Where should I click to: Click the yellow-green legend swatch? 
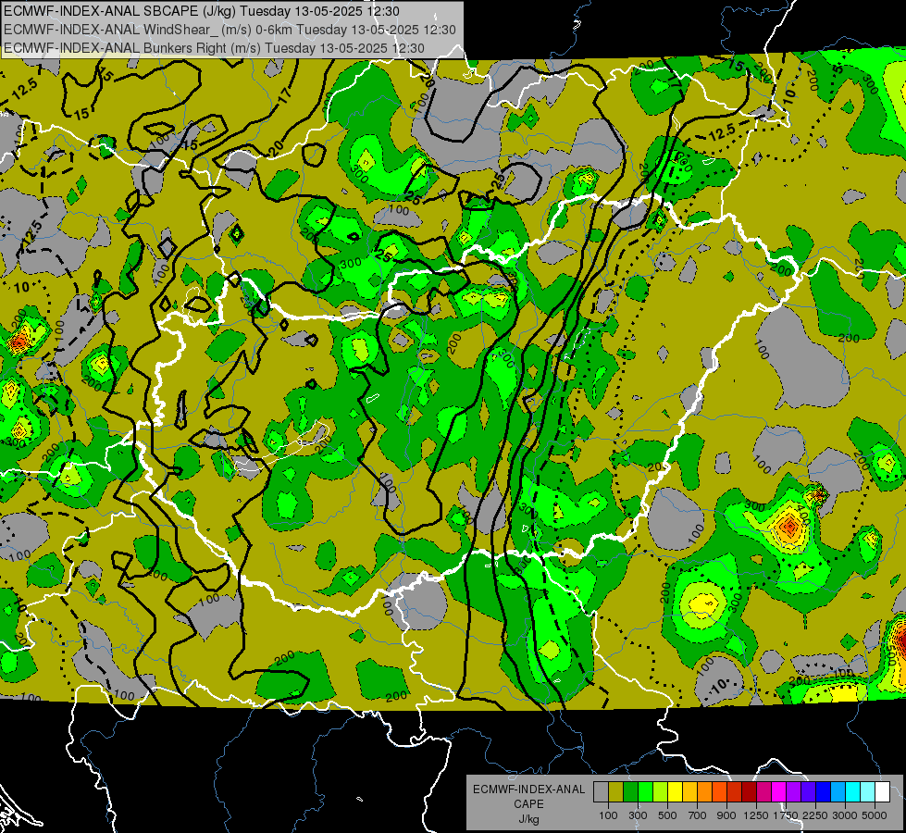(660, 792)
